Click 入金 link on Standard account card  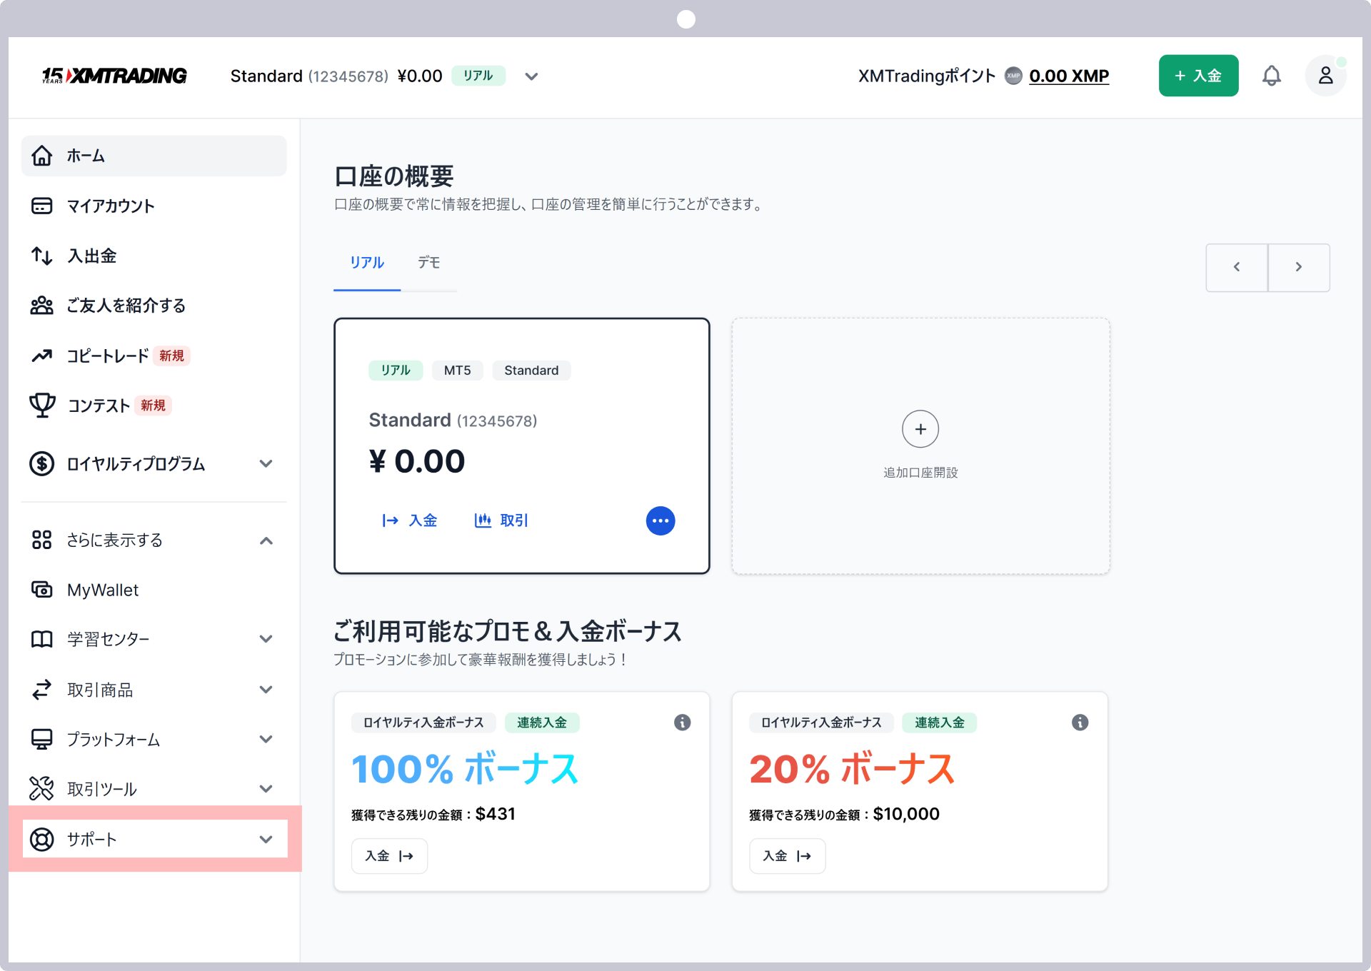pos(410,520)
